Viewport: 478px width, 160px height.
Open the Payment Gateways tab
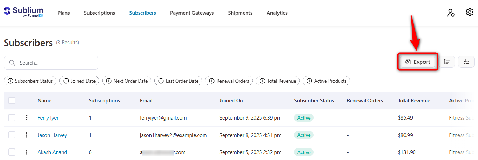tap(192, 13)
